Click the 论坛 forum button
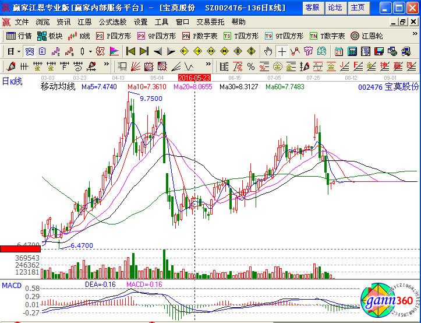Viewport: 421px width, 323px height. pos(335,8)
